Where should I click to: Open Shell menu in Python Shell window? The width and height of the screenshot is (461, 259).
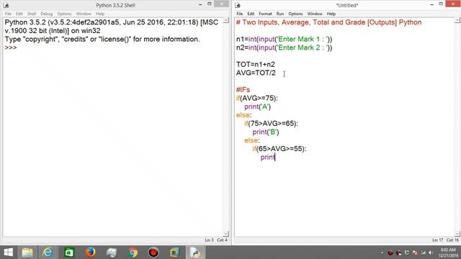(32, 14)
